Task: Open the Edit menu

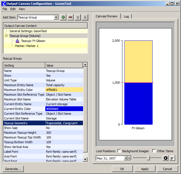Action: pos(13,9)
